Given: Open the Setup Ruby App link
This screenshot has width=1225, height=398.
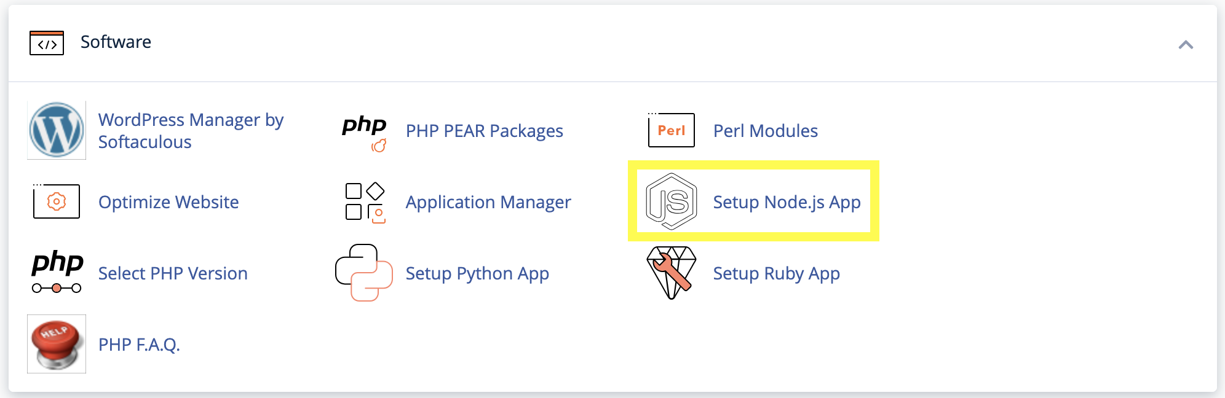Looking at the screenshot, I should coord(776,273).
